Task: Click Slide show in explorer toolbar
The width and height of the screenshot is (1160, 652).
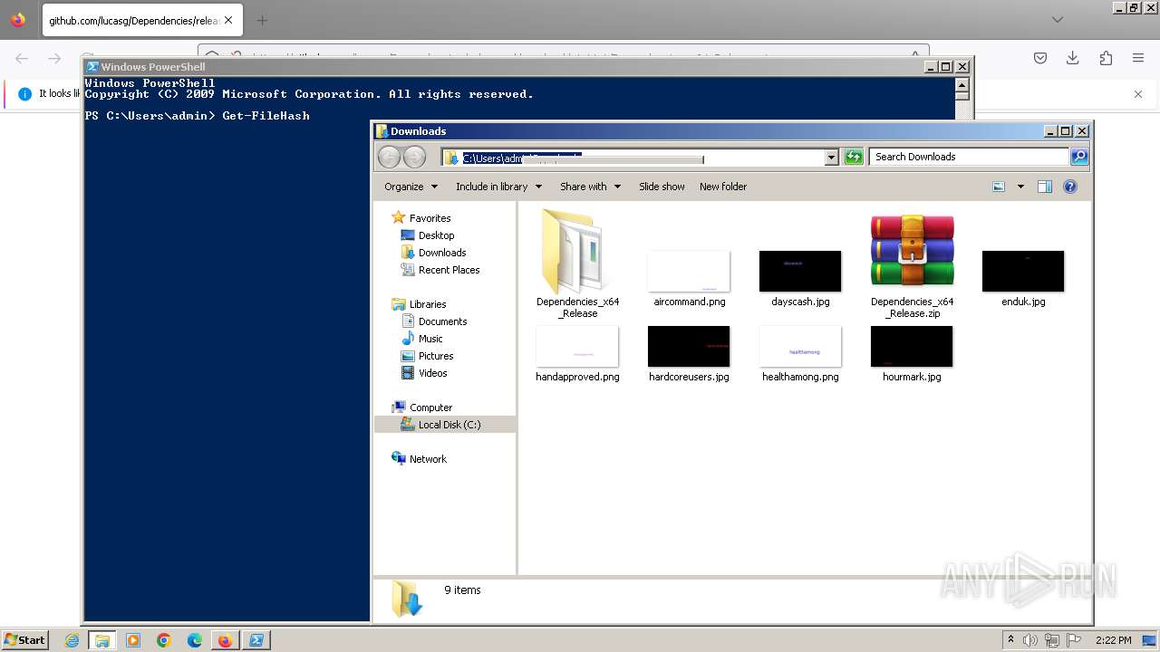Action: point(662,187)
